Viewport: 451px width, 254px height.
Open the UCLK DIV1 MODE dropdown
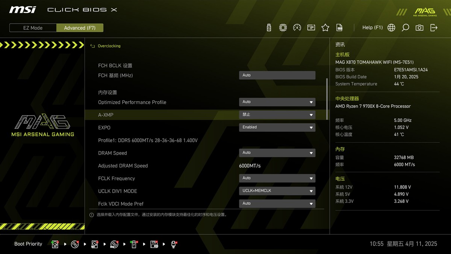[277, 191]
